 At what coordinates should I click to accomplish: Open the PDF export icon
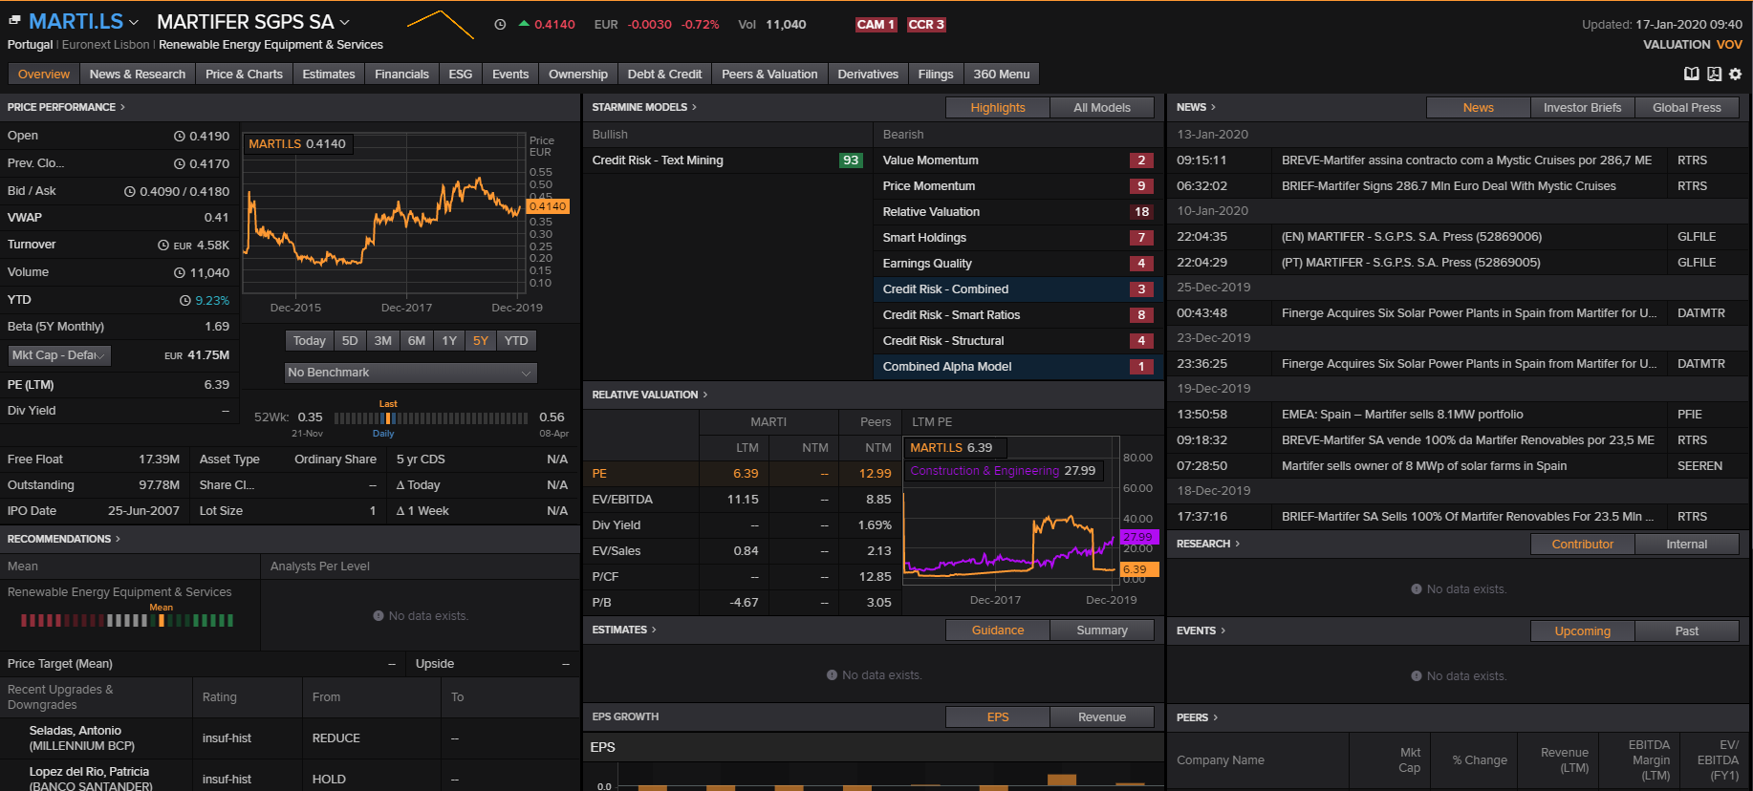[1714, 75]
